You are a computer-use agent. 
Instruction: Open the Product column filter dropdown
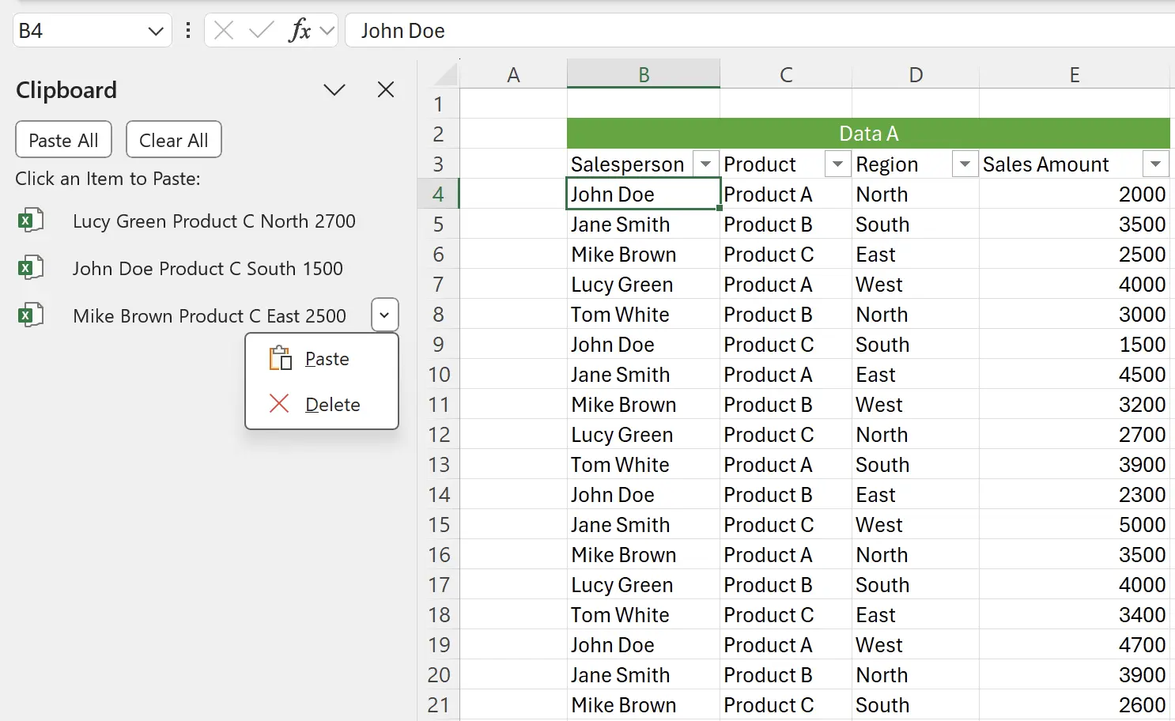tap(837, 164)
